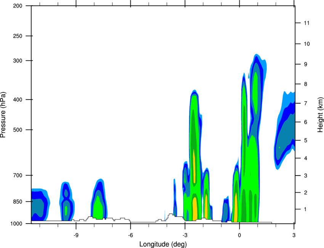
Task: Click the 3 label on longitude axis
Action: (294, 235)
